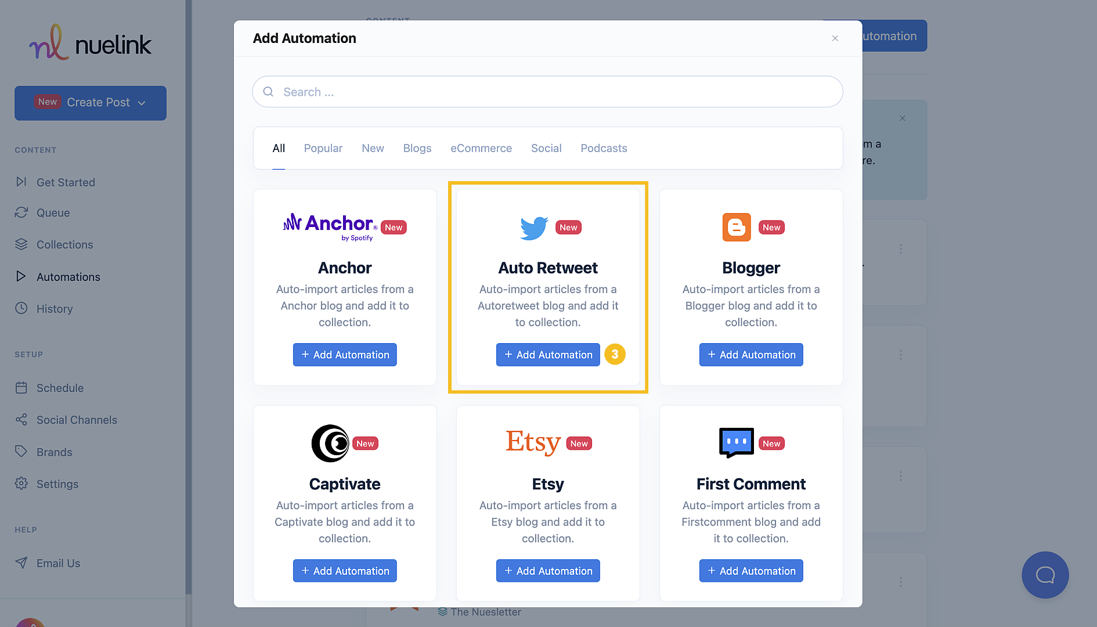Screen dimensions: 1097x627
Task: Dismiss the background info banner
Action: tap(903, 118)
